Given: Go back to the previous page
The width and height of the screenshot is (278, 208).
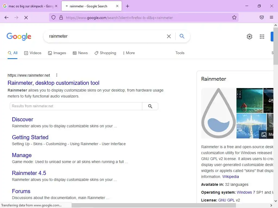Looking at the screenshot, I should [x=7, y=18].
